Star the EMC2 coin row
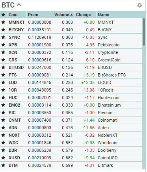Screen dimensions: 147x172 [3, 105]
